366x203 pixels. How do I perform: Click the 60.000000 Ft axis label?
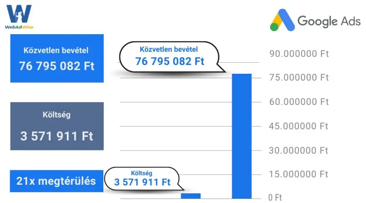(299, 101)
